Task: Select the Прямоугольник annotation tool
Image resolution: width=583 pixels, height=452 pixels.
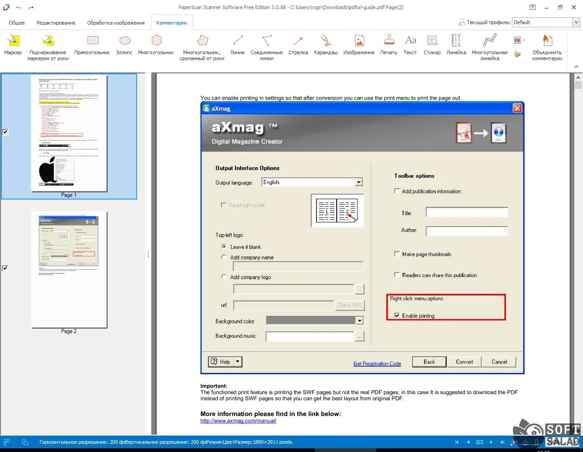Action: tap(92, 45)
